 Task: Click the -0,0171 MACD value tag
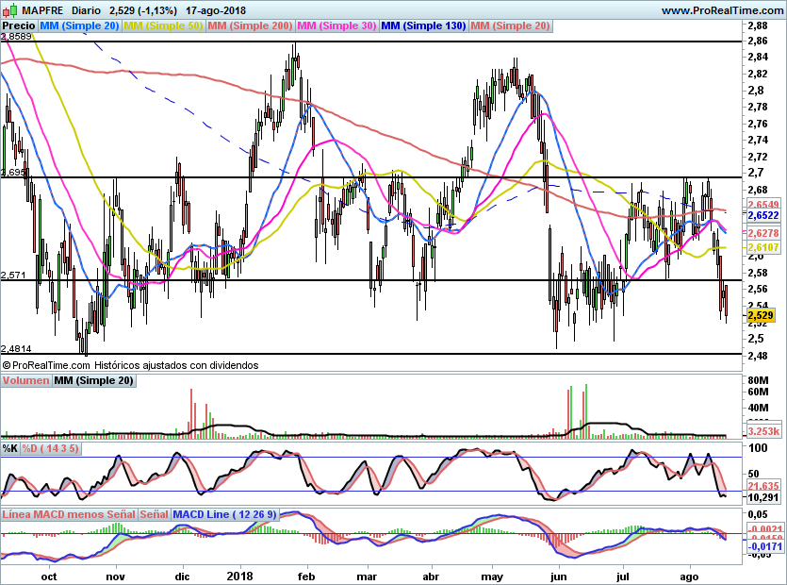(x=765, y=546)
